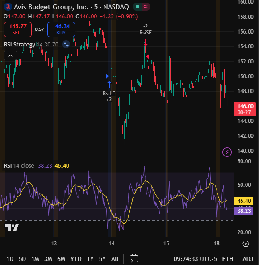Select the YTD time range
This screenshot has width=259, height=265.
point(76,259)
